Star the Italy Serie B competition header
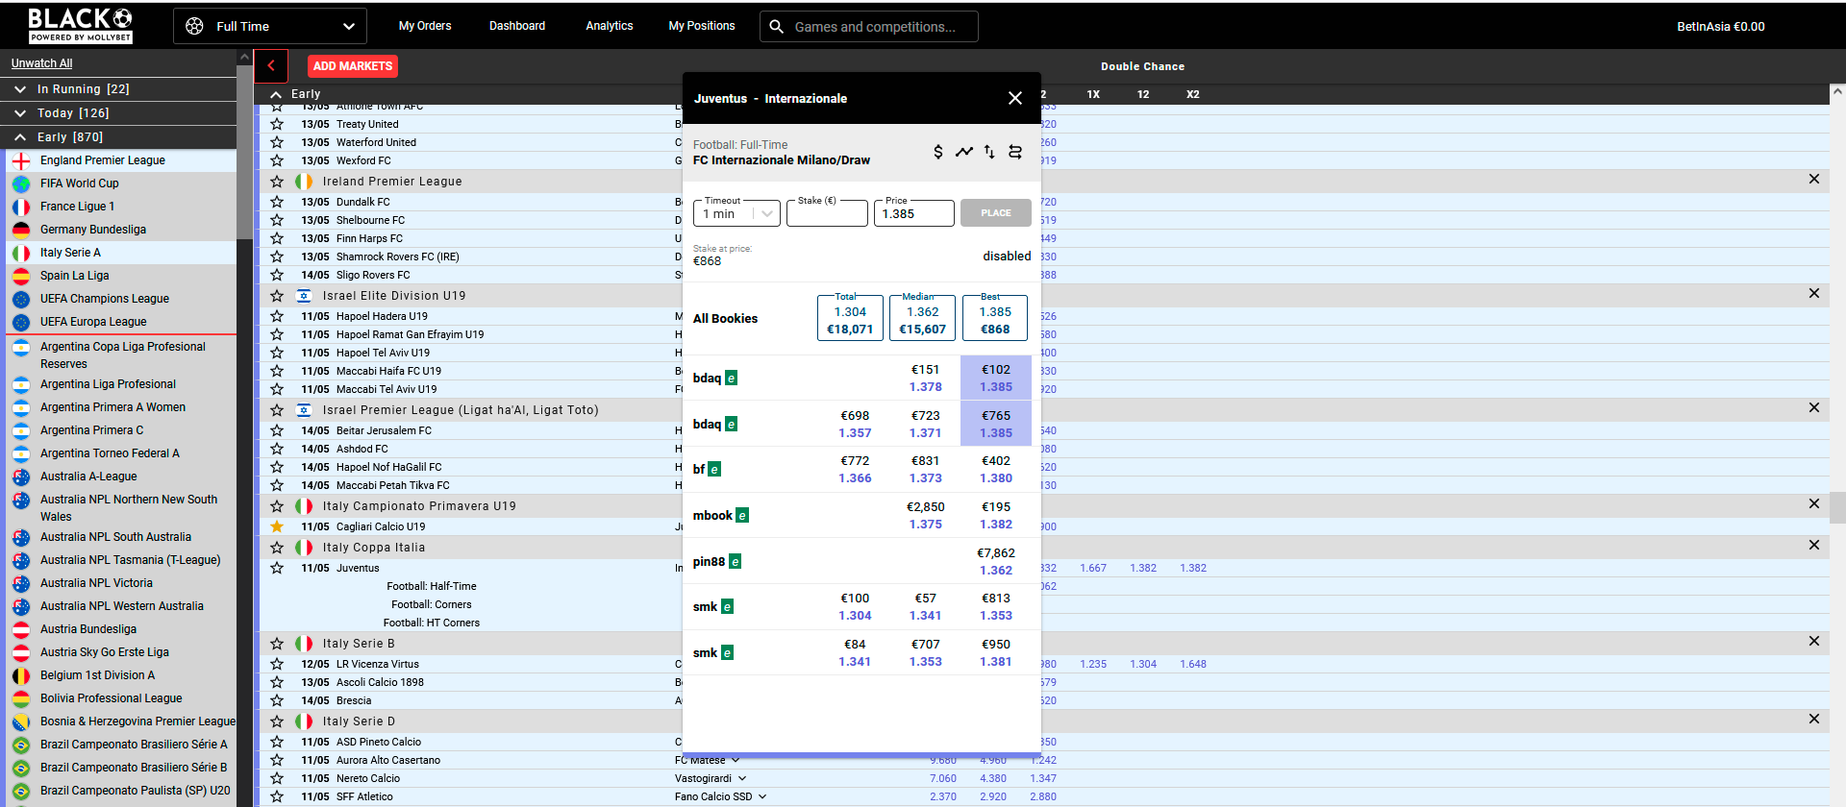The width and height of the screenshot is (1846, 807). tap(277, 644)
